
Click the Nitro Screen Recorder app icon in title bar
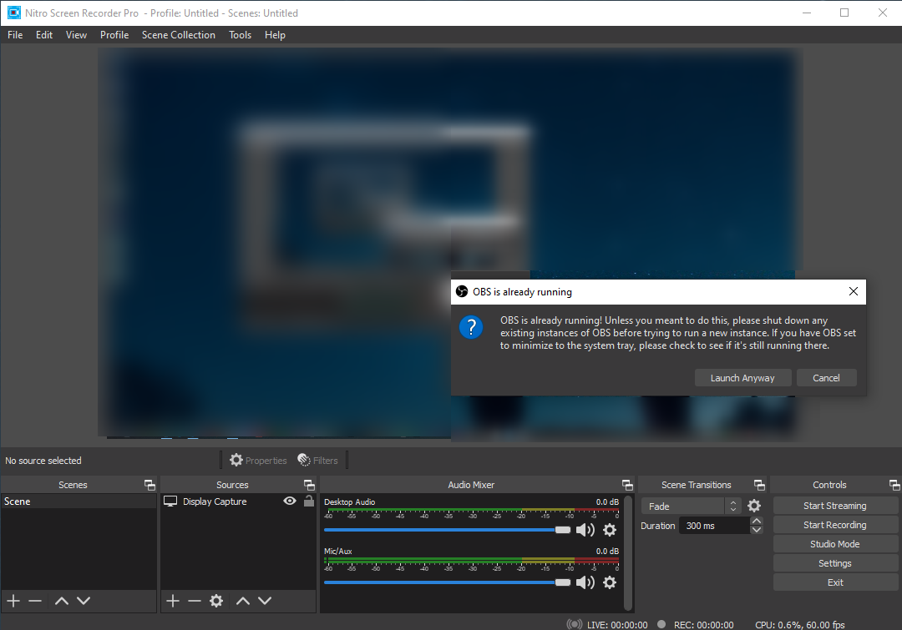click(x=14, y=13)
